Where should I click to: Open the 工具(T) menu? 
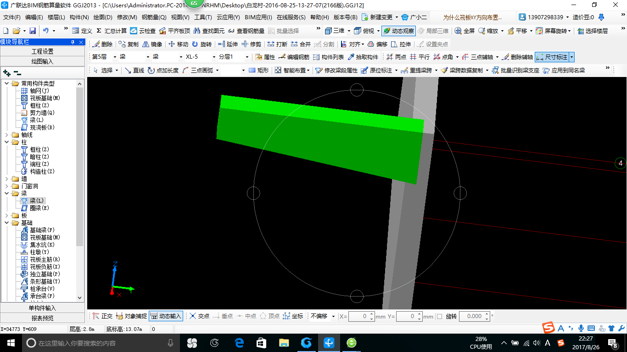[x=203, y=17]
